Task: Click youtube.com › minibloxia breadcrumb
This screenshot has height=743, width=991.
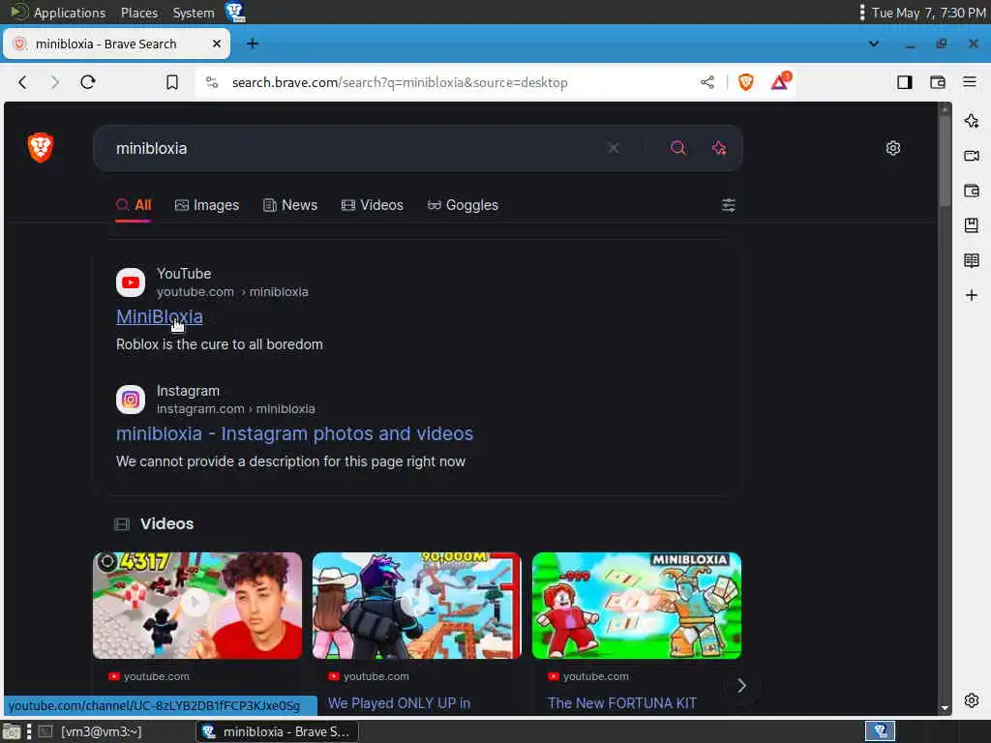Action: click(x=232, y=292)
